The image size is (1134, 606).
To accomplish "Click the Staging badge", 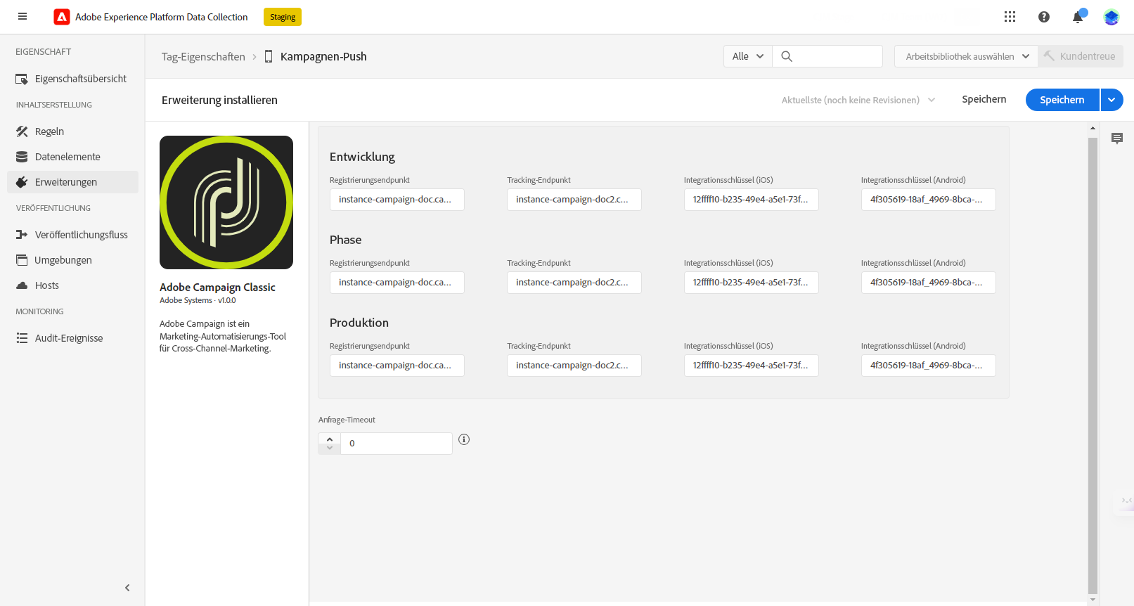I will pyautogui.click(x=283, y=17).
